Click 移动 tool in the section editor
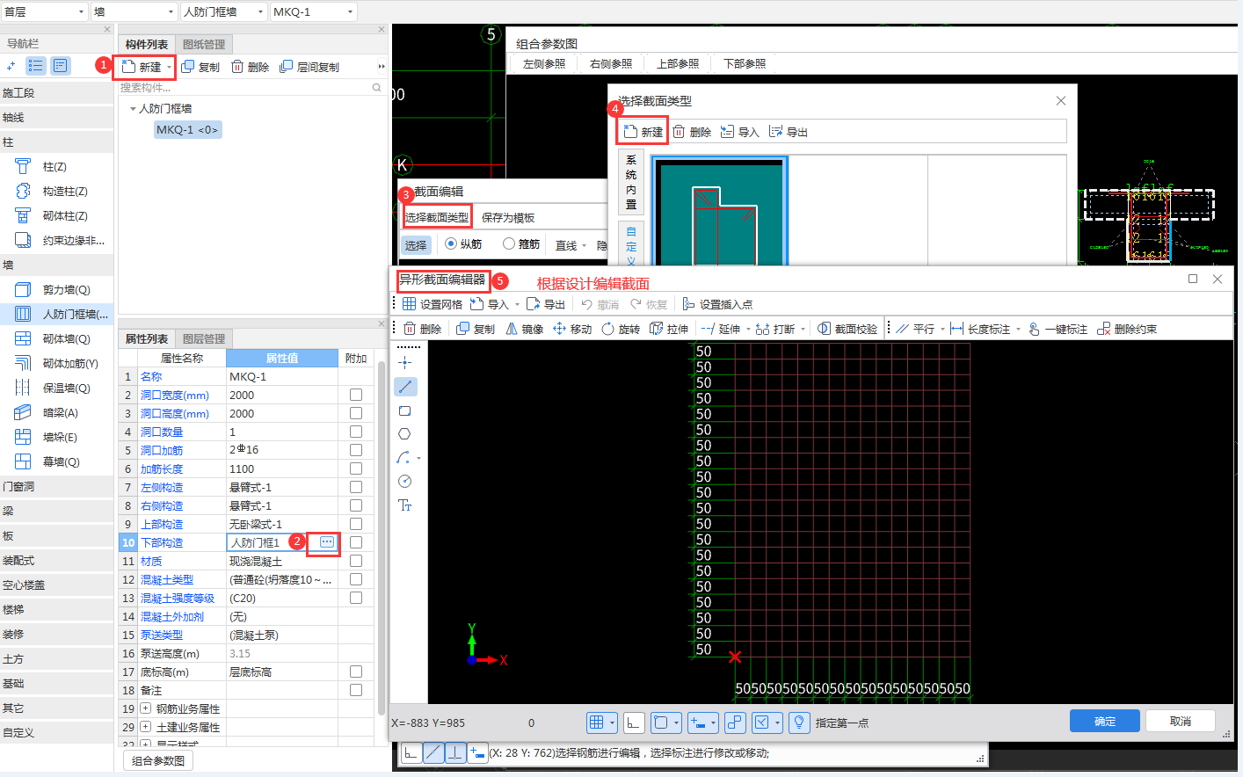1243x777 pixels. (x=572, y=329)
